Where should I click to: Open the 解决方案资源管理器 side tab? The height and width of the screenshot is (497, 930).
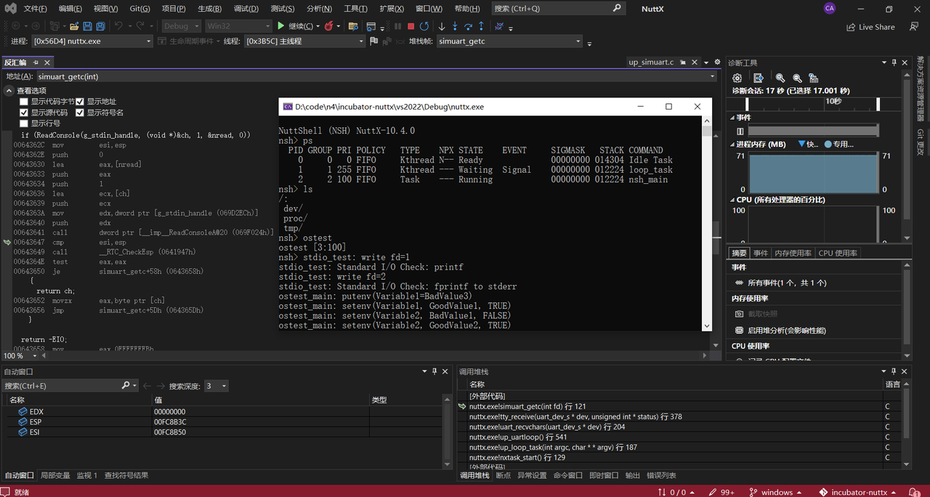(x=921, y=89)
